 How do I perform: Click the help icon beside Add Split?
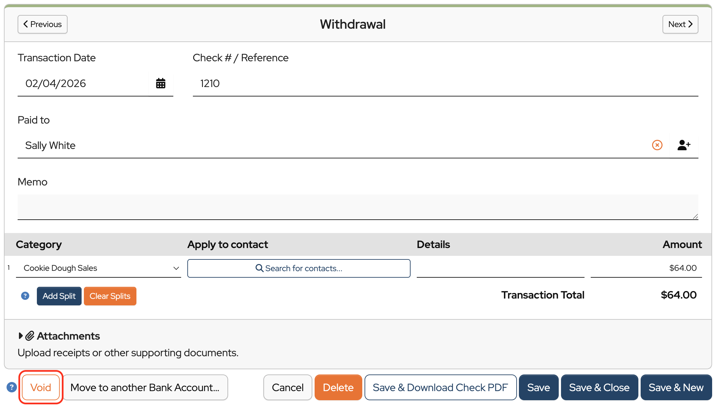coord(25,296)
